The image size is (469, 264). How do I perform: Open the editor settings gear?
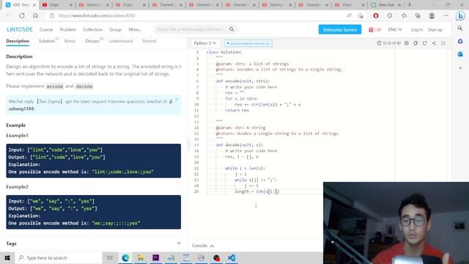pos(407,43)
